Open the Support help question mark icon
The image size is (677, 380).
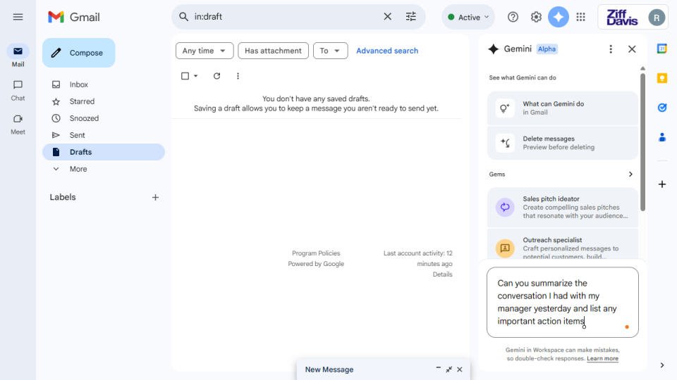click(x=513, y=17)
